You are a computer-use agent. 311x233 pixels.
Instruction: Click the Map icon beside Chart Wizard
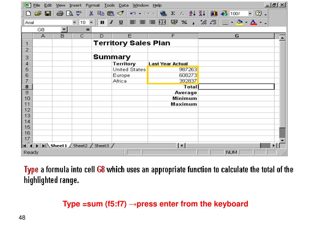[224, 13]
